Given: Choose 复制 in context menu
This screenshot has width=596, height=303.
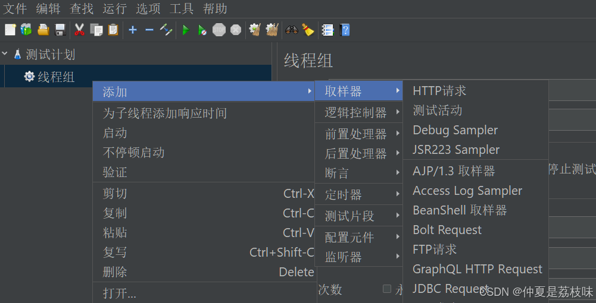Looking at the screenshot, I should [x=204, y=213].
